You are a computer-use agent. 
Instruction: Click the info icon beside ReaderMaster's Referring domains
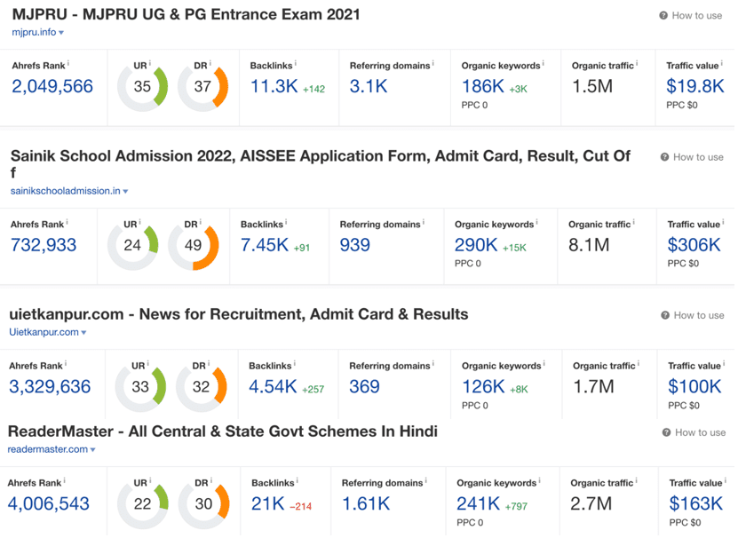426,480
